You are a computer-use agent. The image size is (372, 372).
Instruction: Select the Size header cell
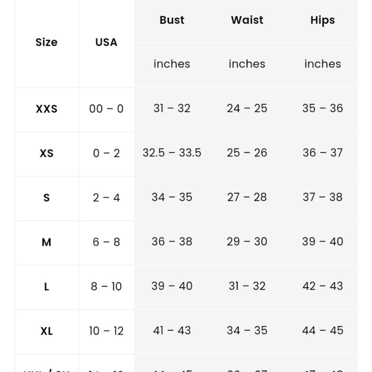click(x=46, y=42)
